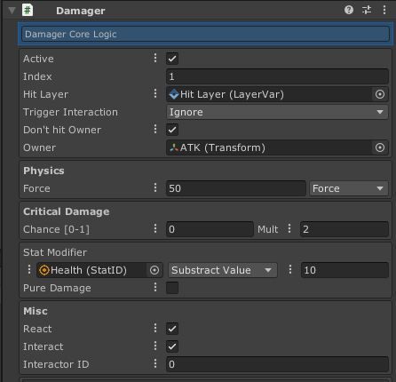This screenshot has width=396, height=382.
Task: Open the Trigger Interaction dropdown
Action: 277,112
